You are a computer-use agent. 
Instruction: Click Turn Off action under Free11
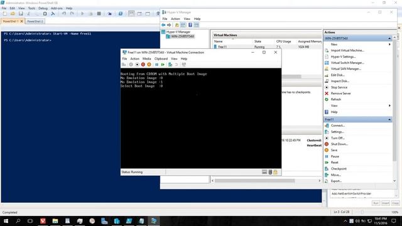(337, 138)
